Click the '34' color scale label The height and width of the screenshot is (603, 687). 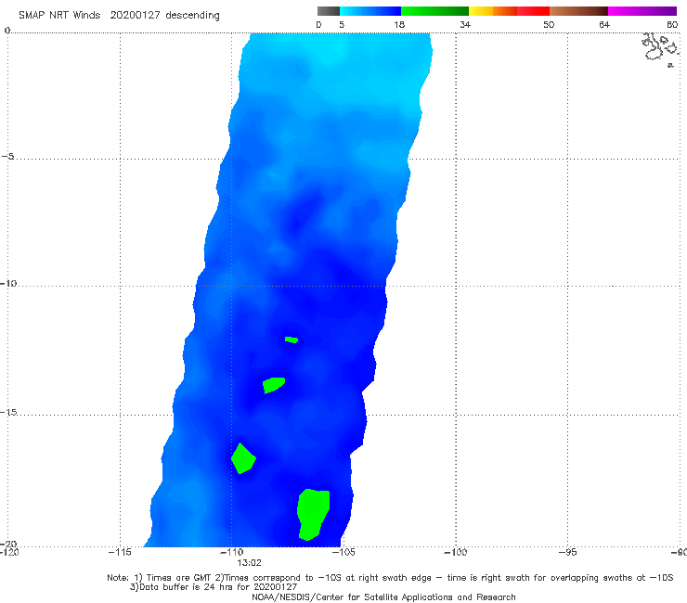coord(465,24)
